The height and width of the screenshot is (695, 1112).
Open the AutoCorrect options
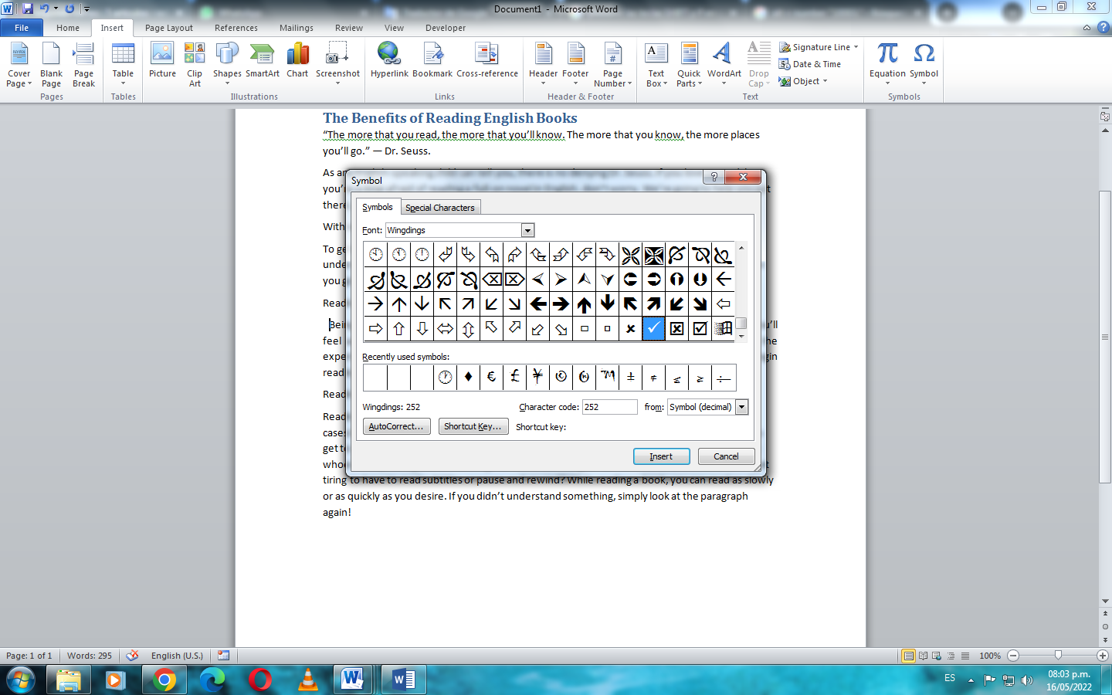tap(396, 426)
